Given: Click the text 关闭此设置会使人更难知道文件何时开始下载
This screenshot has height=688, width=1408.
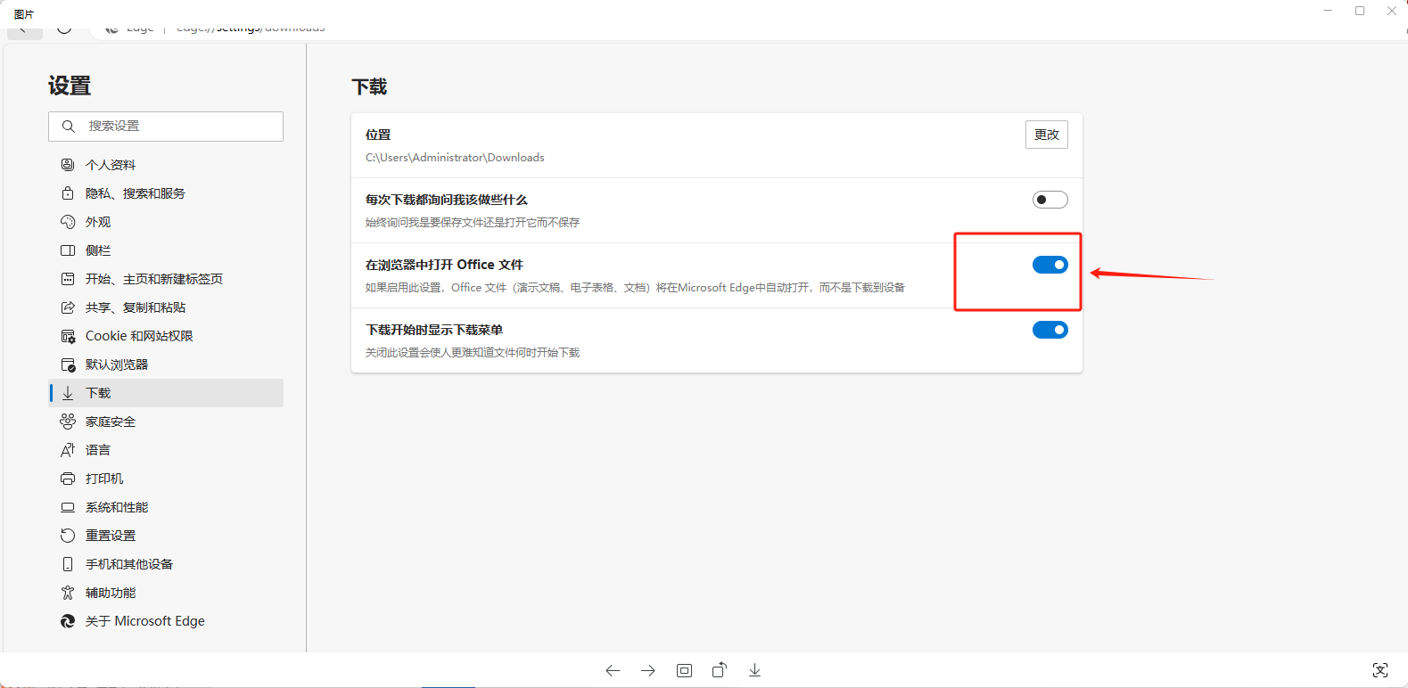Looking at the screenshot, I should tap(473, 353).
